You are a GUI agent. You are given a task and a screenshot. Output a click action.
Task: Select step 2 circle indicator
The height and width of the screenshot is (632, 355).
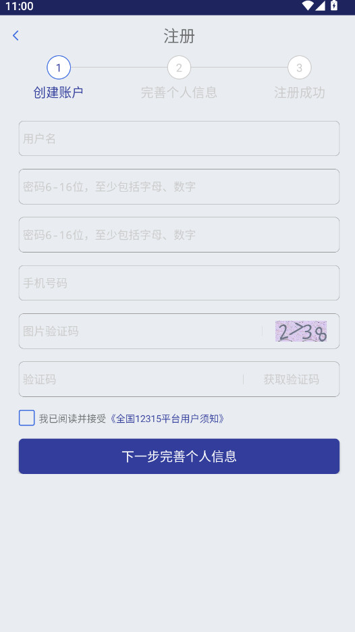(x=179, y=68)
